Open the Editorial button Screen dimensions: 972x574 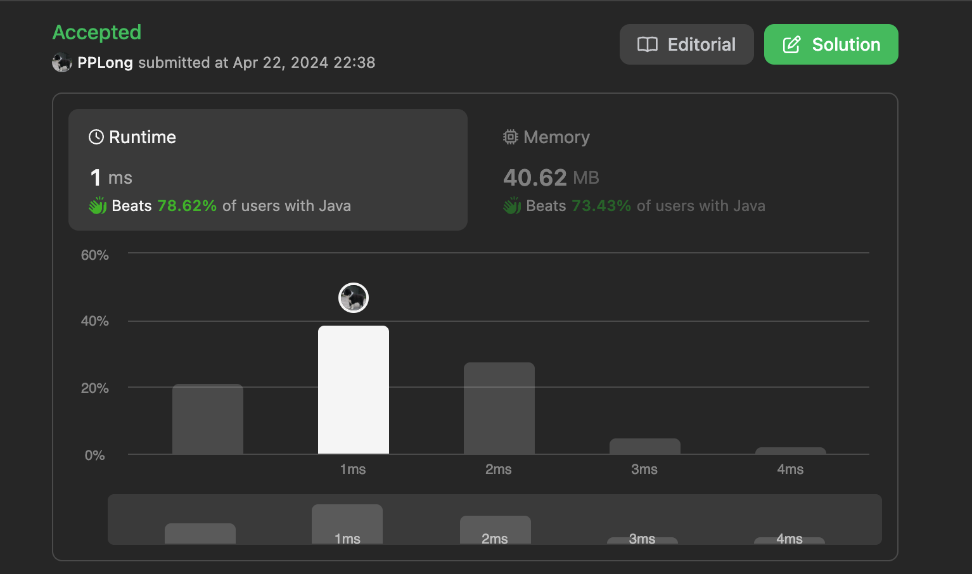click(x=686, y=44)
